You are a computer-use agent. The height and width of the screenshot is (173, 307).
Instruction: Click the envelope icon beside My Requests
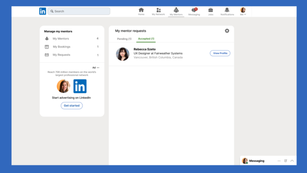pyautogui.click(x=47, y=55)
